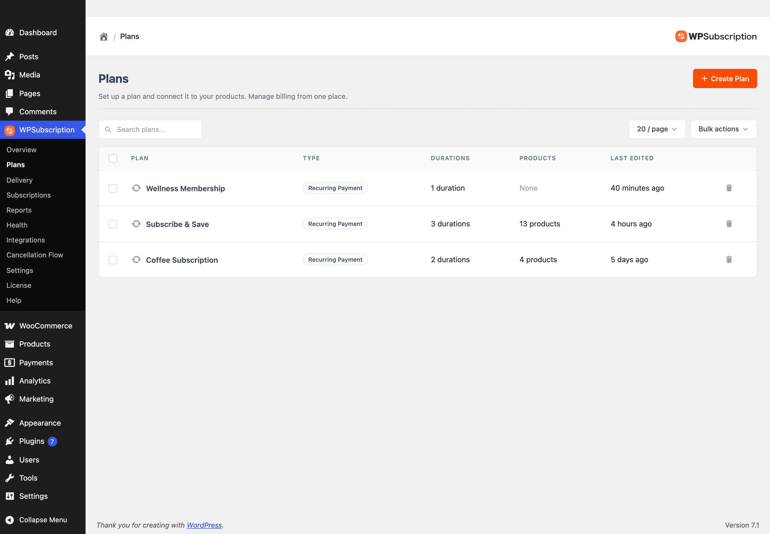Screen dimensions: 770x534
Task: Expand the Bulk actions dropdown
Action: pyautogui.click(x=723, y=129)
